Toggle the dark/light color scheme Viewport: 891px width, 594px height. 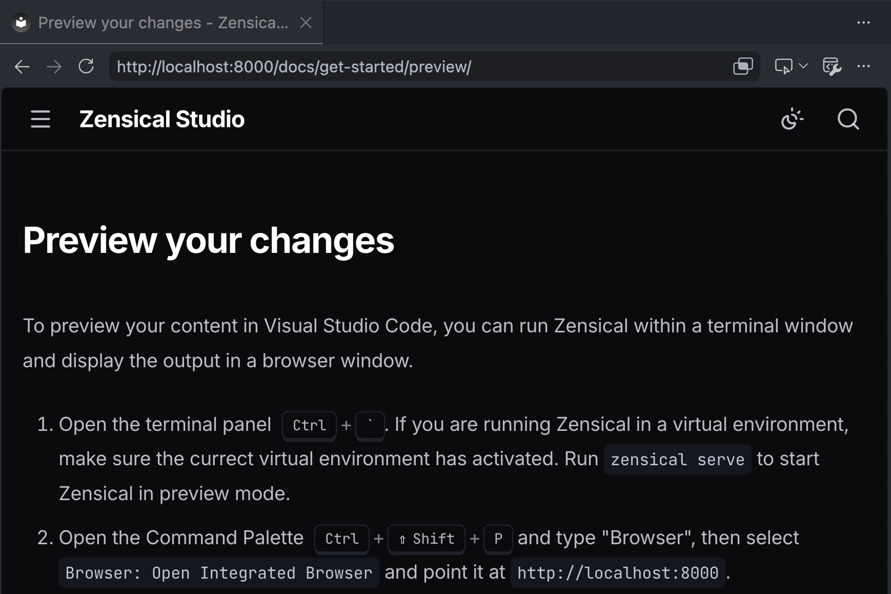[x=792, y=119]
